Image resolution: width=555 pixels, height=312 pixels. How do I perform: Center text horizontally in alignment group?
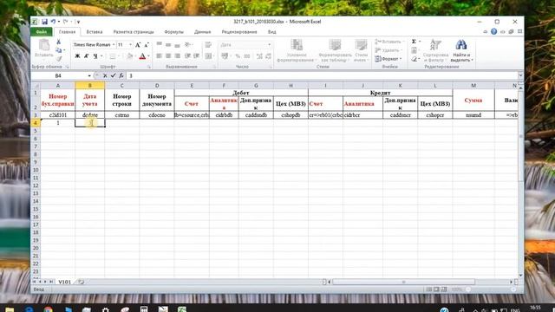(168, 55)
